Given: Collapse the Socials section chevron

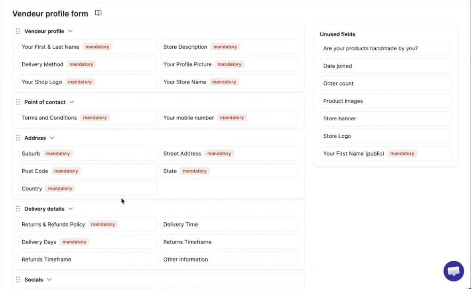Looking at the screenshot, I should [x=49, y=280].
